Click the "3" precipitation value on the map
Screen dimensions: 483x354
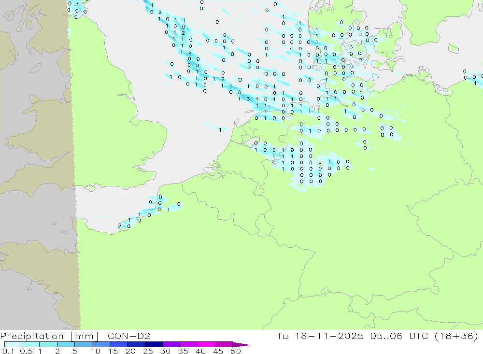(x=248, y=99)
